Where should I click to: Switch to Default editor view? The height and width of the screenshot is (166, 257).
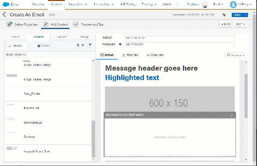tap(107, 55)
